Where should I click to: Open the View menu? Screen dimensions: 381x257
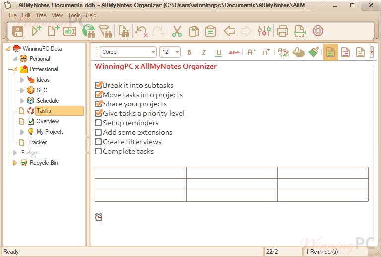pos(57,15)
